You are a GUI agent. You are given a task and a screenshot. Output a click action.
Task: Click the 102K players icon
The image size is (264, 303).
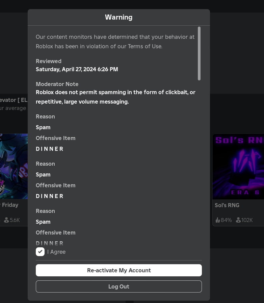[238, 220]
